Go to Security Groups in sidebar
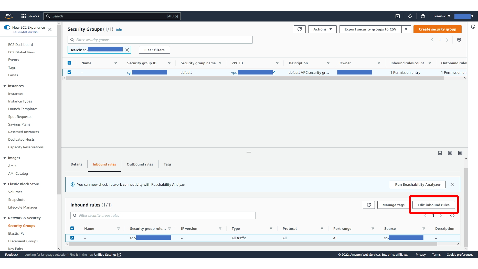Image resolution: width=478 pixels, height=269 pixels. (22, 226)
